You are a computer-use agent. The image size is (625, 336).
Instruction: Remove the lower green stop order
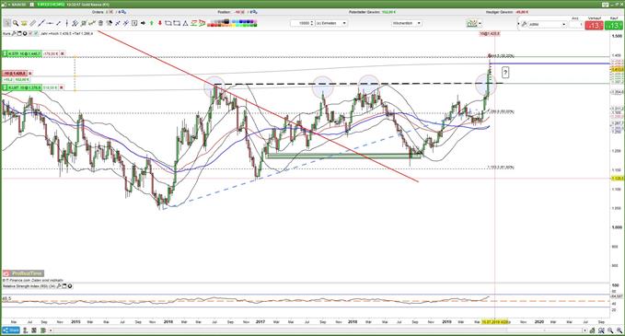[62, 87]
